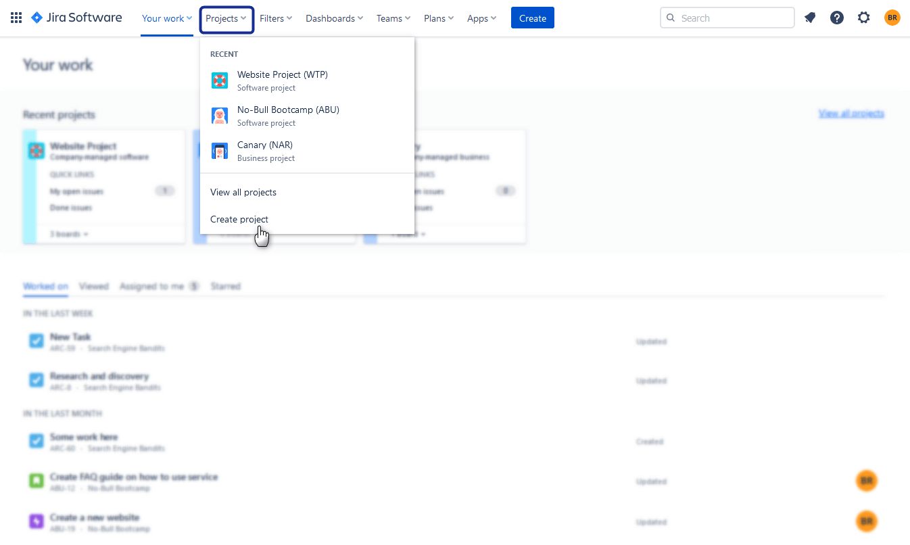The height and width of the screenshot is (545, 910).
Task: Collapse the Projects dropdown
Action: click(x=227, y=19)
